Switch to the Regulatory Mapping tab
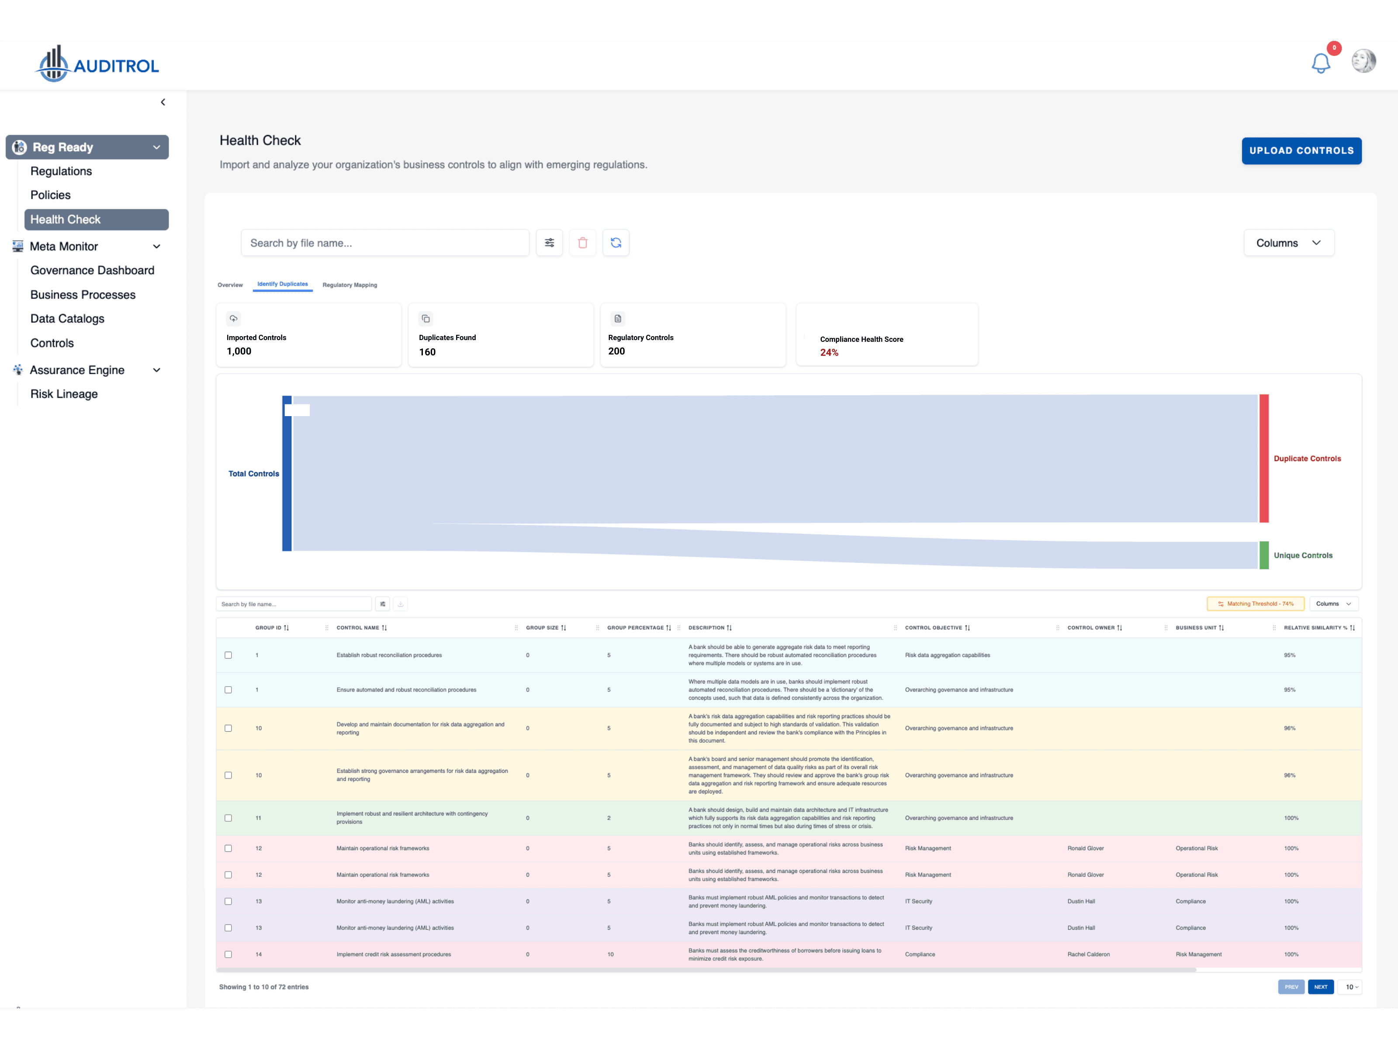The width and height of the screenshot is (1398, 1049). (349, 285)
